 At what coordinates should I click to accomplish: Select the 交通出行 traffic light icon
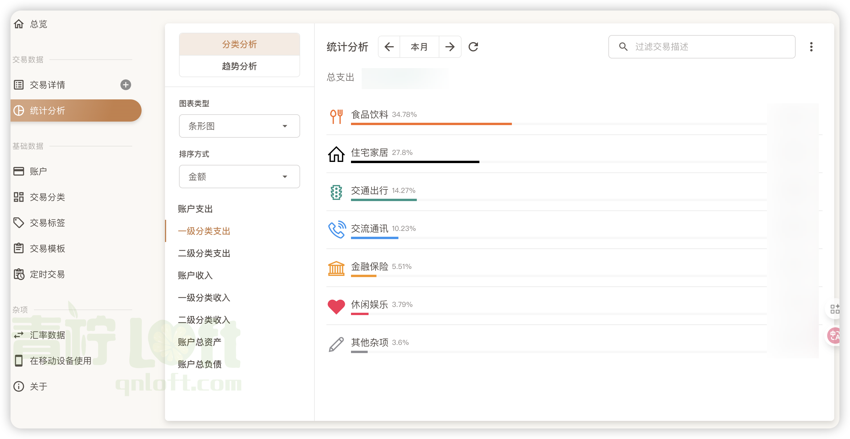coord(336,192)
